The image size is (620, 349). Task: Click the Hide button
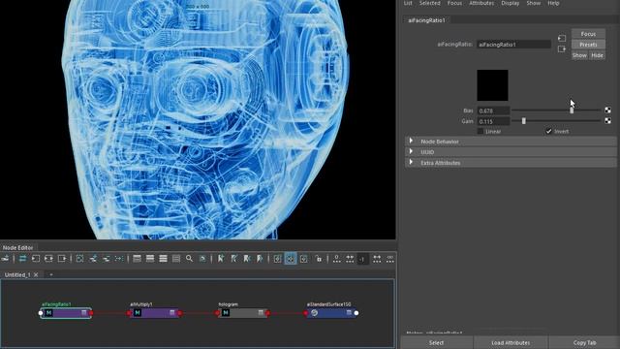(597, 55)
